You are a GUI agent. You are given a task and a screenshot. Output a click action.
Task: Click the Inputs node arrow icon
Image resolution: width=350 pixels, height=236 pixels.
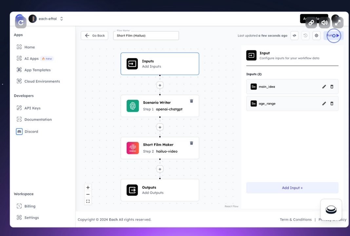click(x=132, y=64)
